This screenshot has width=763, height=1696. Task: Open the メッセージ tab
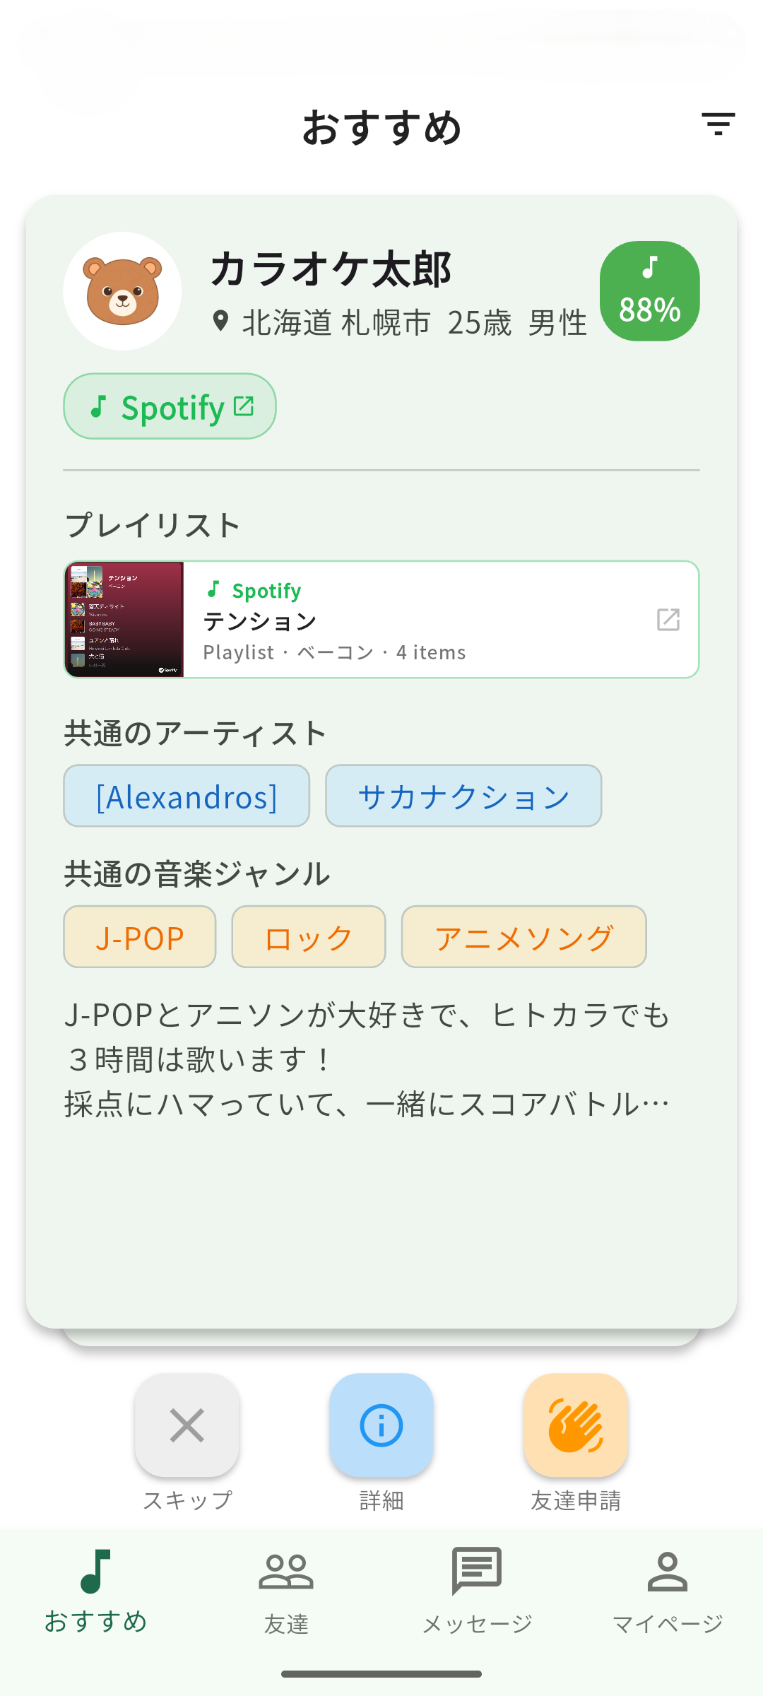(x=477, y=1590)
